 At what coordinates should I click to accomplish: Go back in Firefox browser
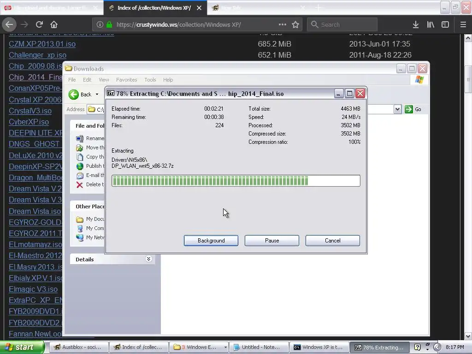pyautogui.click(x=9, y=24)
